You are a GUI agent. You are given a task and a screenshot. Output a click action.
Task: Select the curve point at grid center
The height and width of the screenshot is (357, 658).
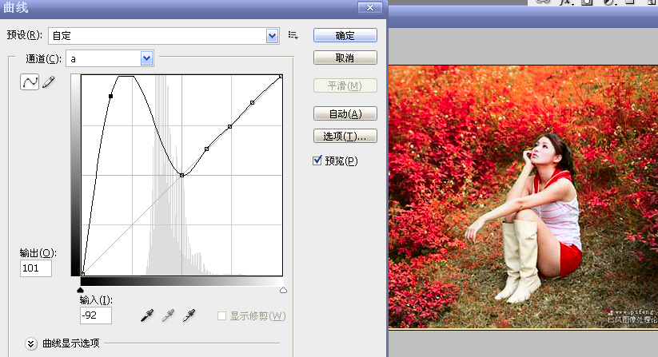181,175
